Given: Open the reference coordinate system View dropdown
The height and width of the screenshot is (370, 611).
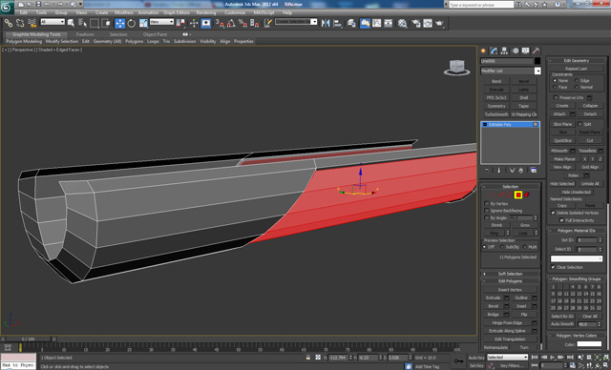Looking at the screenshot, I should 161,22.
